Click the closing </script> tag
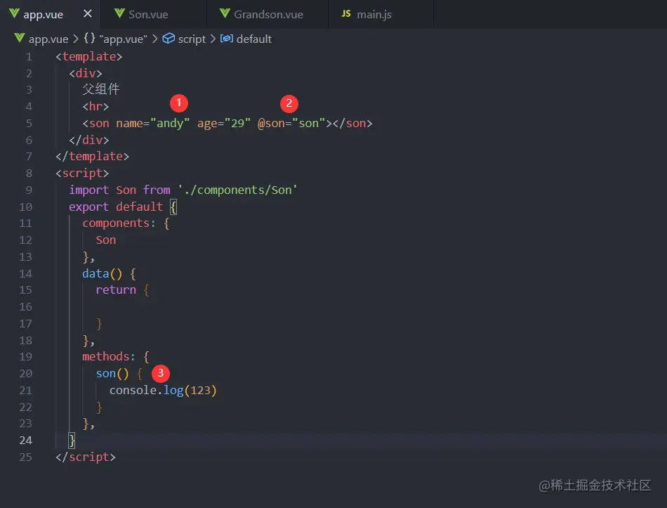The height and width of the screenshot is (508, 667). (x=86, y=457)
